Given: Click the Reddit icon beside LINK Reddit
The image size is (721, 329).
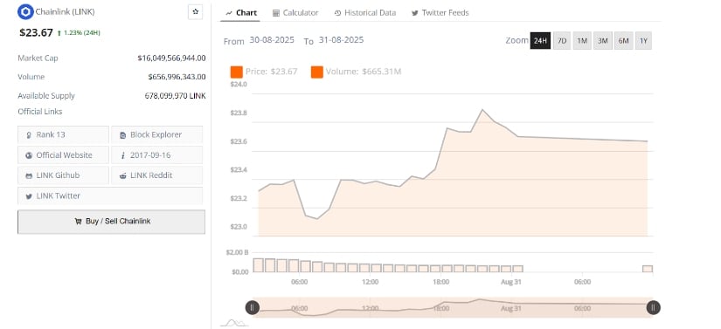Looking at the screenshot, I should pyautogui.click(x=122, y=175).
